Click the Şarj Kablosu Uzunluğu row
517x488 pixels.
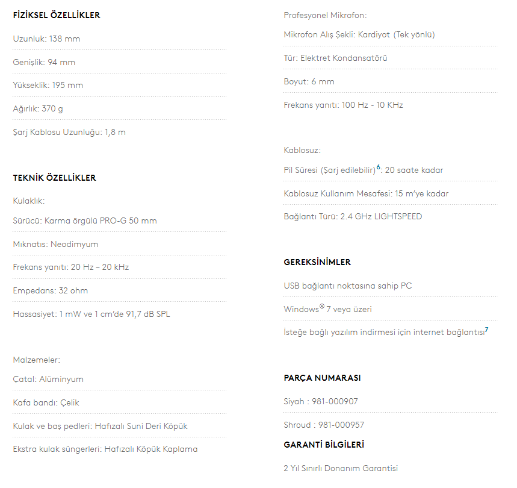coord(69,132)
